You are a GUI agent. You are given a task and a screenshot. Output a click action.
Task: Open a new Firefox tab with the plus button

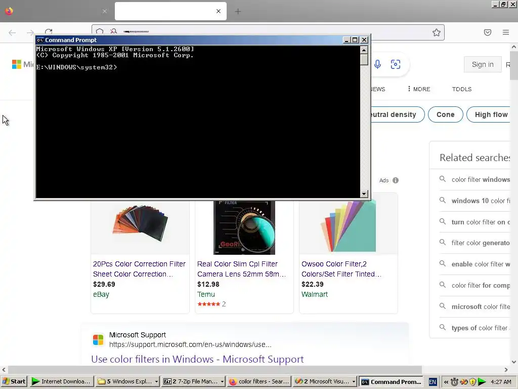coord(238,12)
